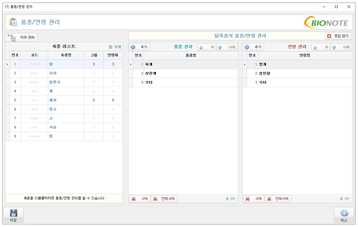The height and width of the screenshot is (227, 358).
Task: Save changes with the 저장 floppy icon
Action: click(13, 215)
